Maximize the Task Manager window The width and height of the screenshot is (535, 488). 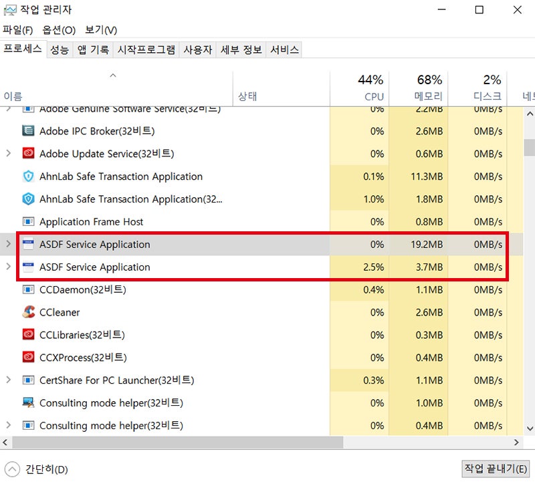click(479, 9)
